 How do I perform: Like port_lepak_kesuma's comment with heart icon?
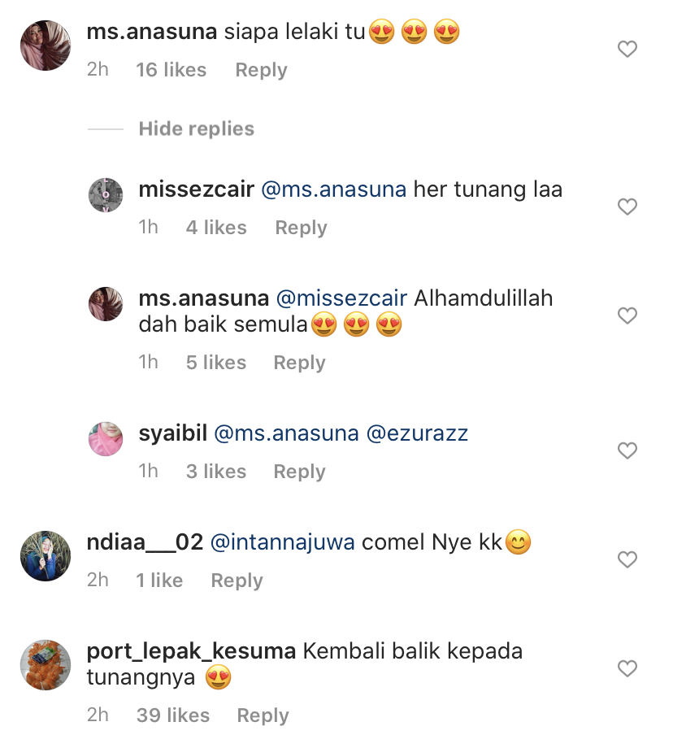pos(627,668)
